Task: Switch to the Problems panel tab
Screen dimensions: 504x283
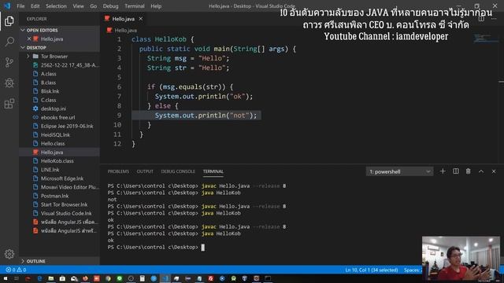Action: pos(118,171)
